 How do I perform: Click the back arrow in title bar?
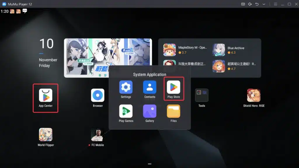(x=257, y=4)
